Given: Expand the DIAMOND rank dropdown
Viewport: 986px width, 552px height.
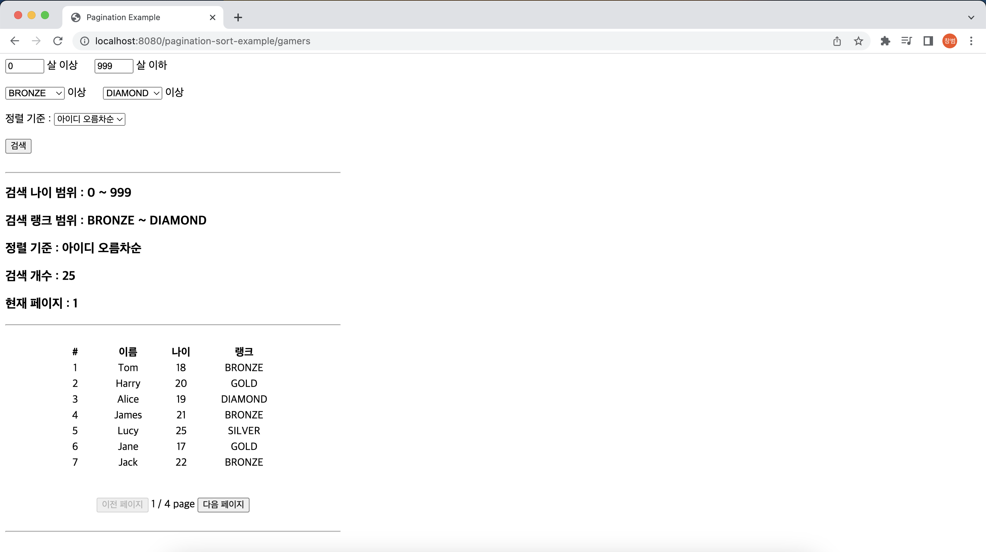Looking at the screenshot, I should click(x=132, y=93).
